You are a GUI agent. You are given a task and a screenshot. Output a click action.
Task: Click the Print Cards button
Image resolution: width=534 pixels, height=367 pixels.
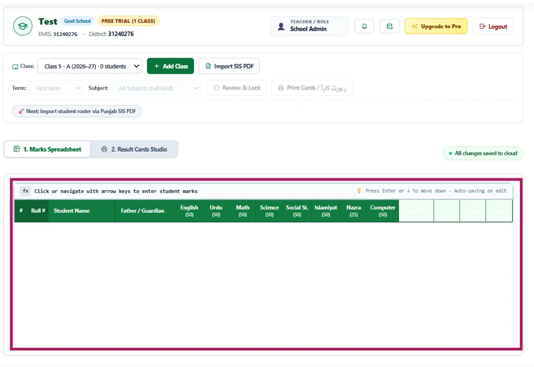[x=312, y=88]
